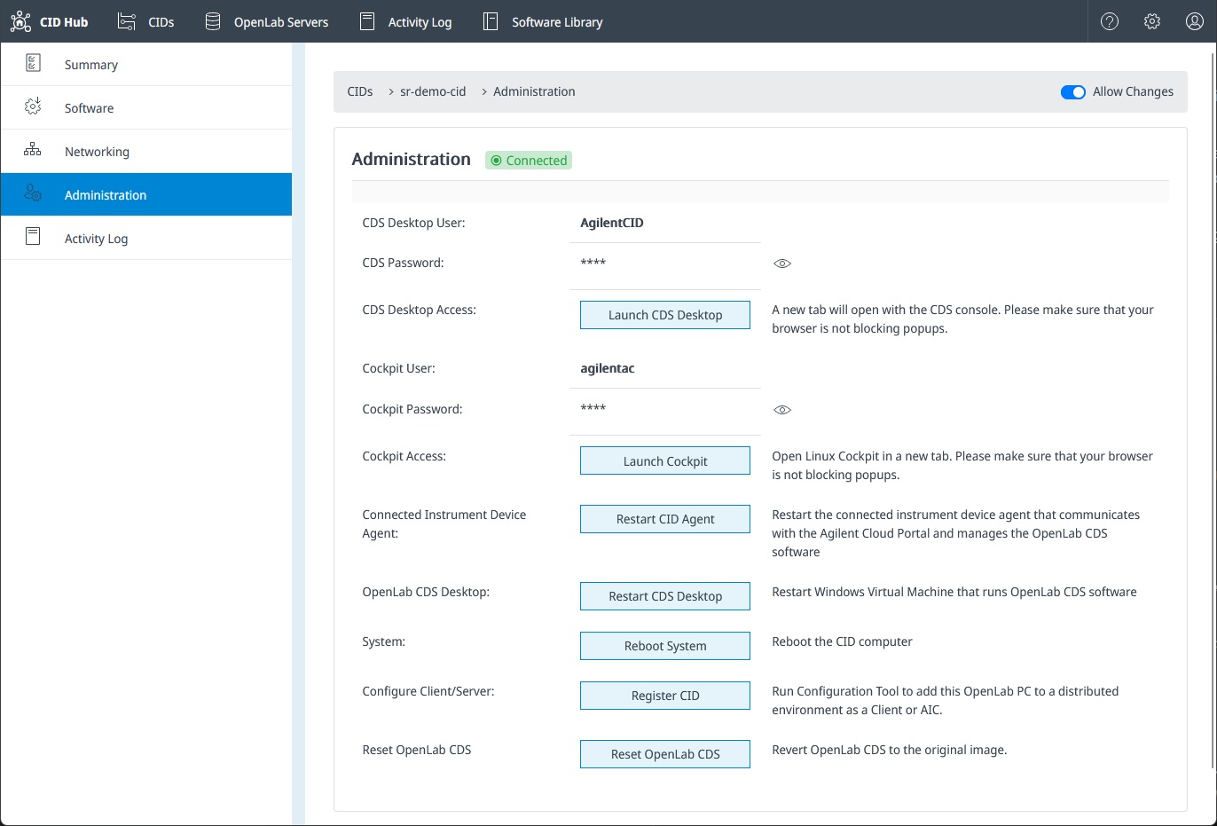This screenshot has width=1217, height=826.
Task: Click the Connected status indicator icon
Action: click(497, 161)
